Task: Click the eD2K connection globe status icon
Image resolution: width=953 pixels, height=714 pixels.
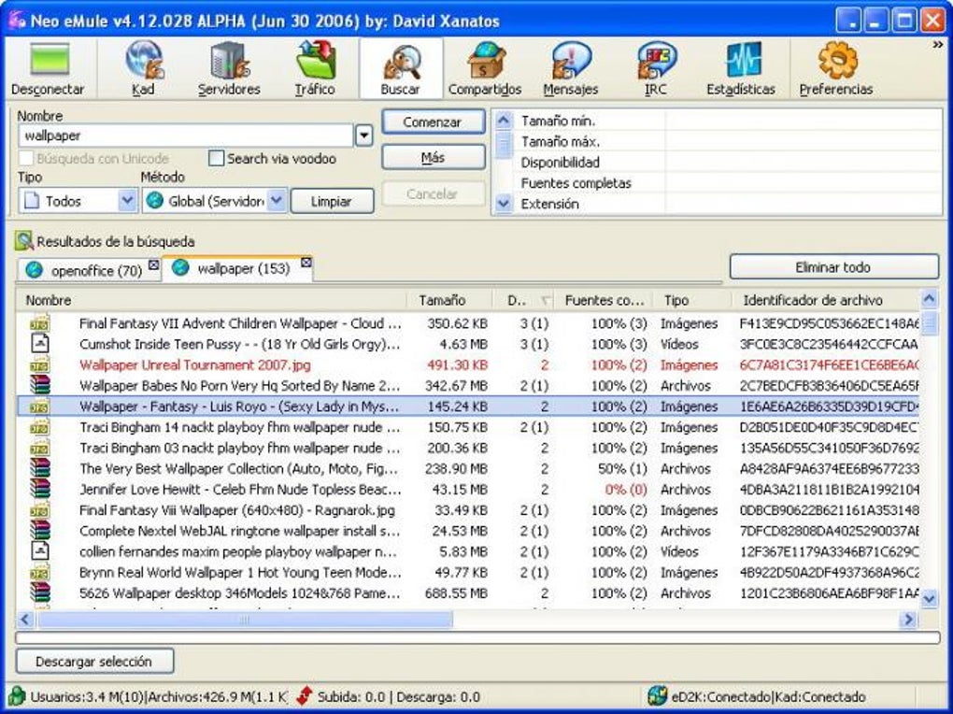Action: tap(657, 695)
